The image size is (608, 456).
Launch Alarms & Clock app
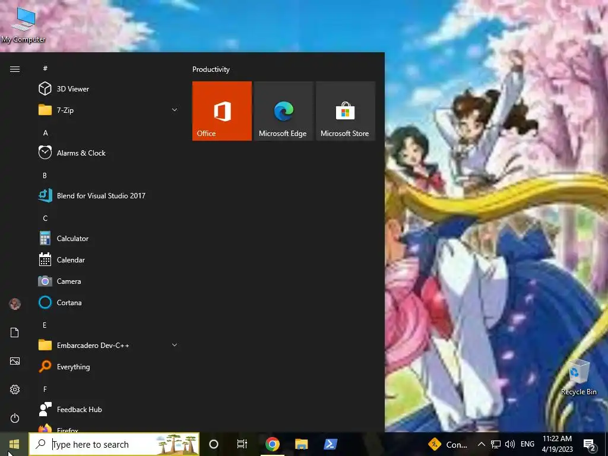pyautogui.click(x=109, y=153)
